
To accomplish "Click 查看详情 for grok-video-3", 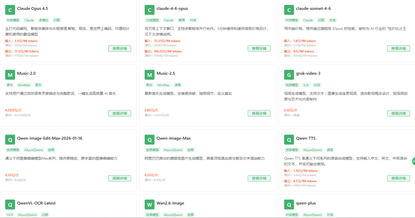I will click(x=399, y=113).
